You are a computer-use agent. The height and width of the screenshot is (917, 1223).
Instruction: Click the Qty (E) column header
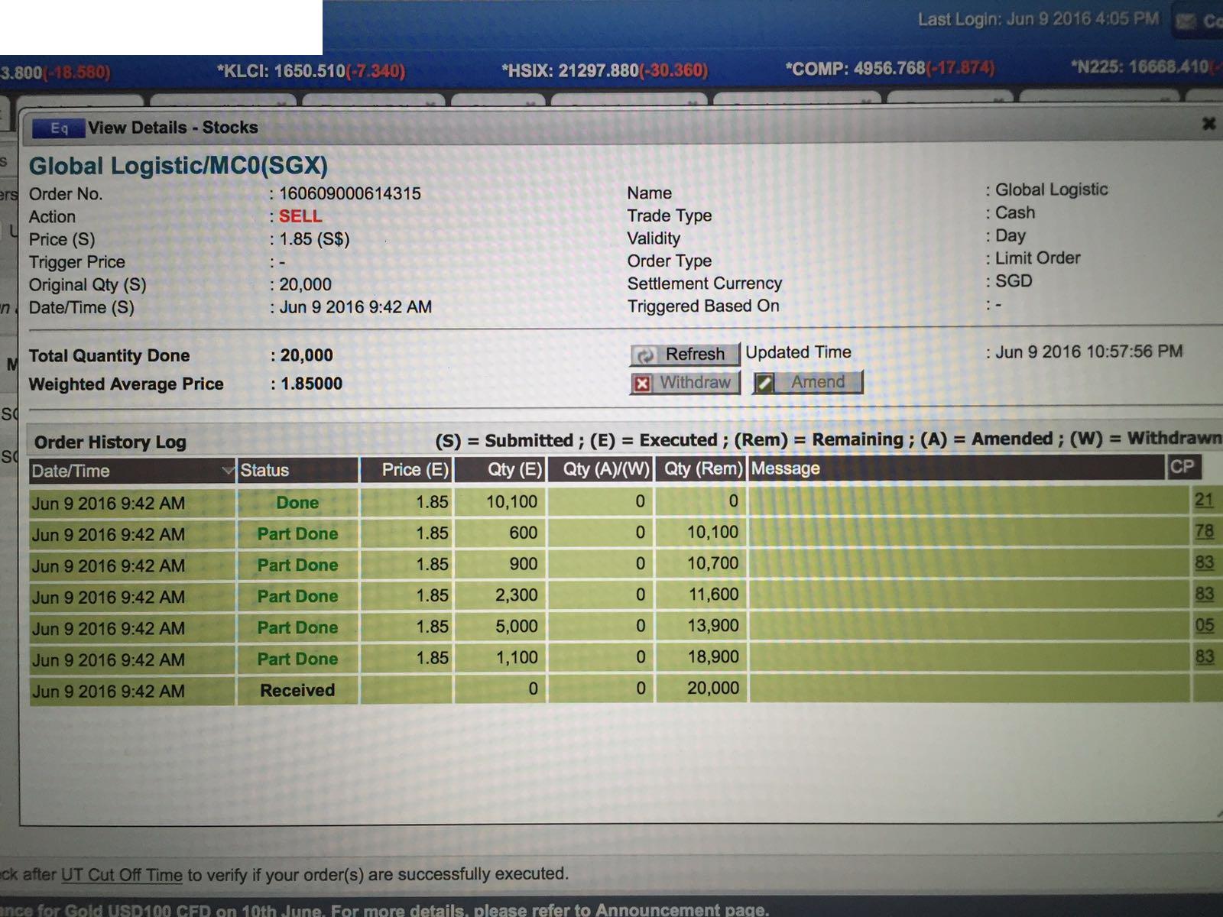501,469
